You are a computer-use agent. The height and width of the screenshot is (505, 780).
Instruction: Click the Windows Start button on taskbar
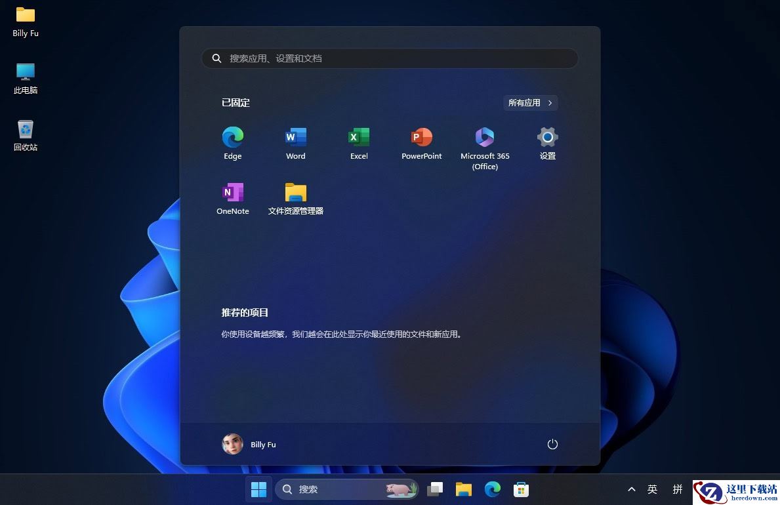pyautogui.click(x=258, y=489)
